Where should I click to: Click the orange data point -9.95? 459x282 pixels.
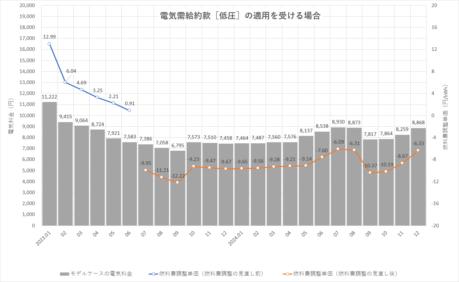(x=145, y=170)
